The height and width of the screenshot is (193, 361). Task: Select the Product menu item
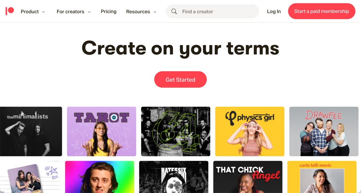[30, 11]
